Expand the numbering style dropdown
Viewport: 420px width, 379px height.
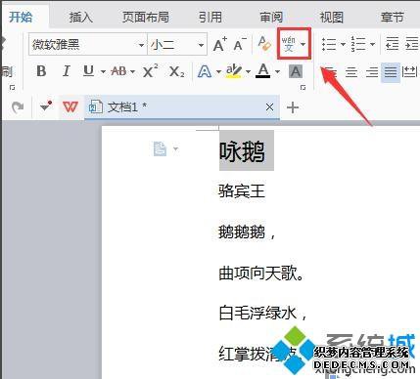tap(372, 44)
